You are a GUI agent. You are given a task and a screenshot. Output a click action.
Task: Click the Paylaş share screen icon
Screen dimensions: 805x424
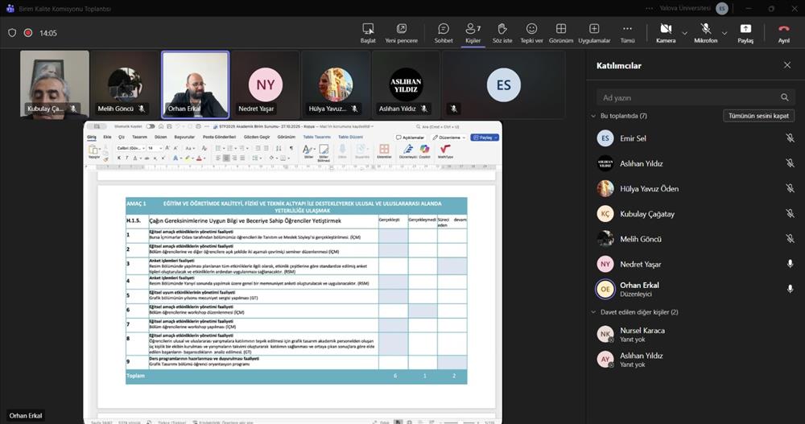pos(745,29)
